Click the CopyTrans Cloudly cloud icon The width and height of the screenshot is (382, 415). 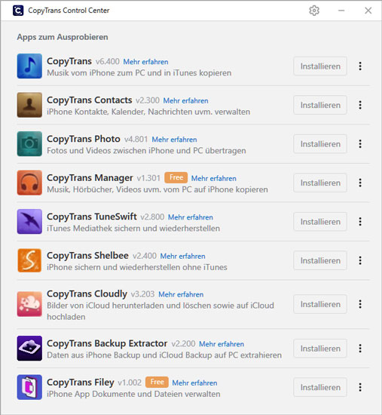pos(29,304)
